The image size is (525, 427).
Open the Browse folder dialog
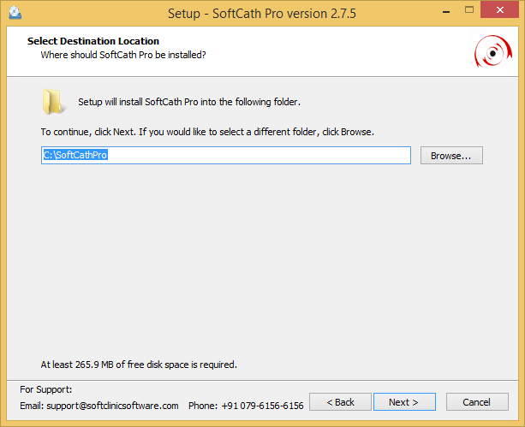click(451, 155)
